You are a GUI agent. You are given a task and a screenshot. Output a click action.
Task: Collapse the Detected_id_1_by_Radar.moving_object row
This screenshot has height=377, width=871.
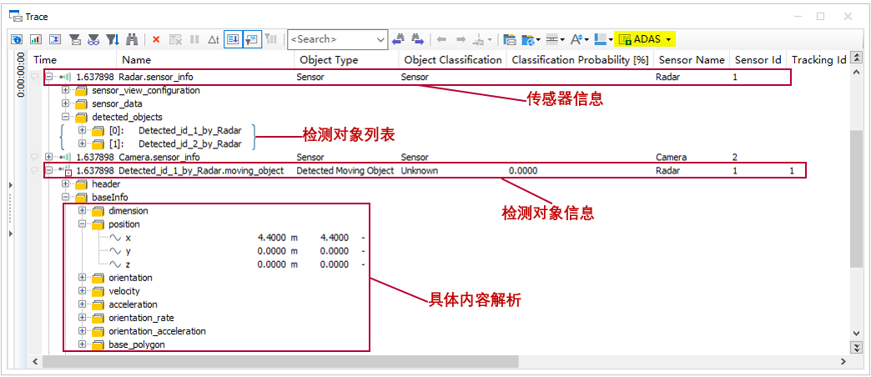(x=49, y=170)
